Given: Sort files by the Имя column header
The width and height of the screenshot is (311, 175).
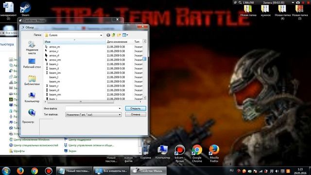Looking at the screenshot, I should pyautogui.click(x=74, y=42).
